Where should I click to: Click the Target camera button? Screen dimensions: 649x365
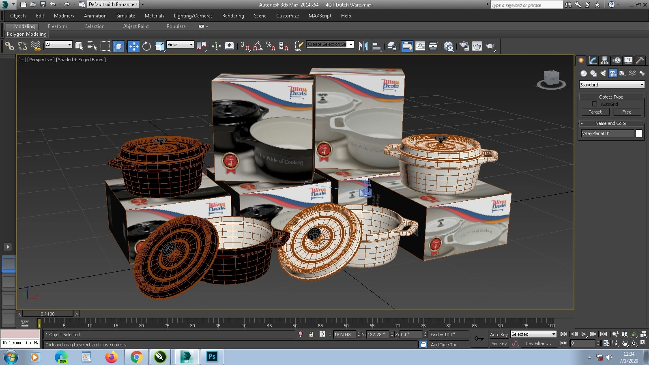[x=595, y=112]
